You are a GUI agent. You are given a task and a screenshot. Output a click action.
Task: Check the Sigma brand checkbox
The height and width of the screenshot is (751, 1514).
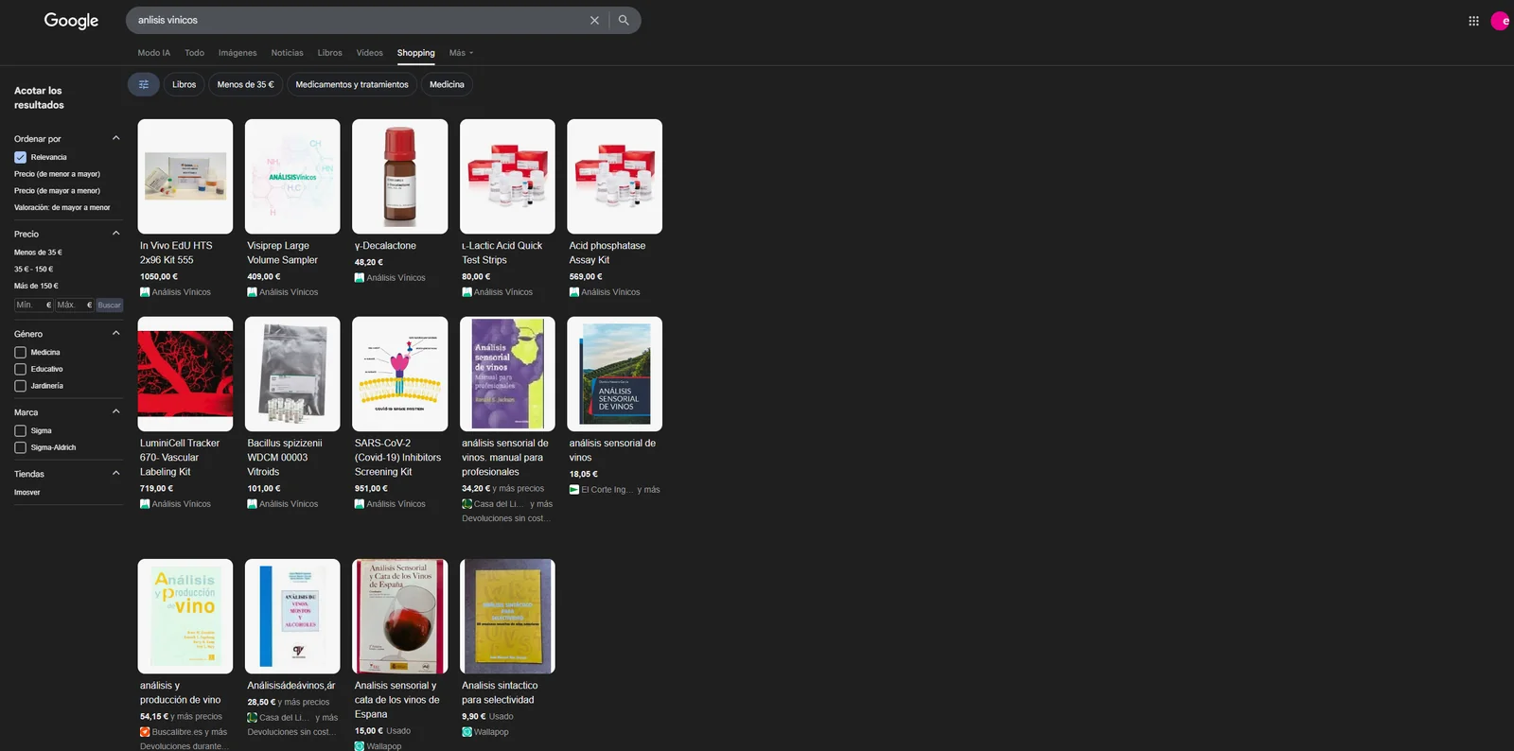click(x=20, y=430)
